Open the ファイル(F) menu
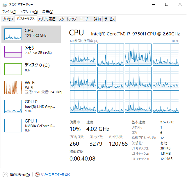Screen dimensions: 187x182 9,12
